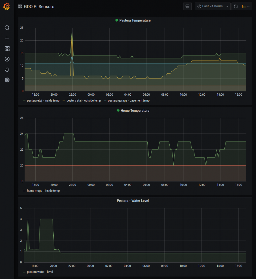The width and height of the screenshot is (256, 279).
Task: Open the Pestera Temperature panel title menu
Action: (x=135, y=20)
